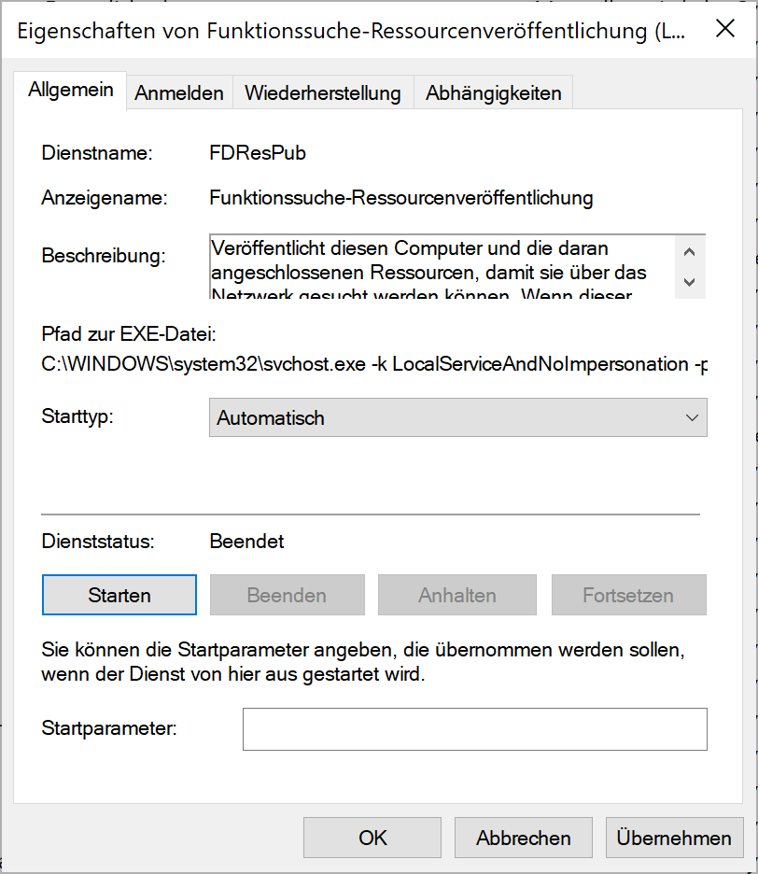Click the disabled Fortsetzen button
Image resolution: width=758 pixels, height=874 pixels.
628,594
